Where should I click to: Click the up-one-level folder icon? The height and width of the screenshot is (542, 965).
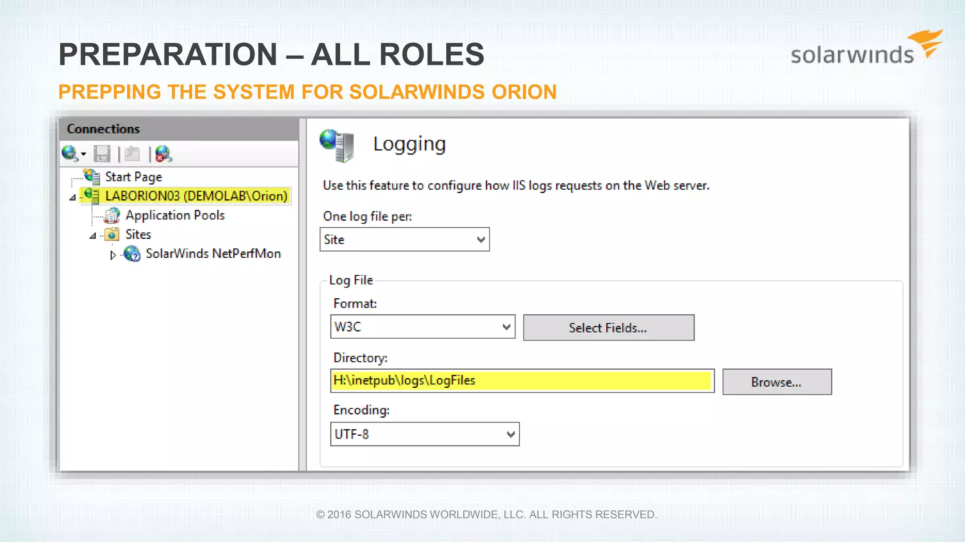(133, 154)
